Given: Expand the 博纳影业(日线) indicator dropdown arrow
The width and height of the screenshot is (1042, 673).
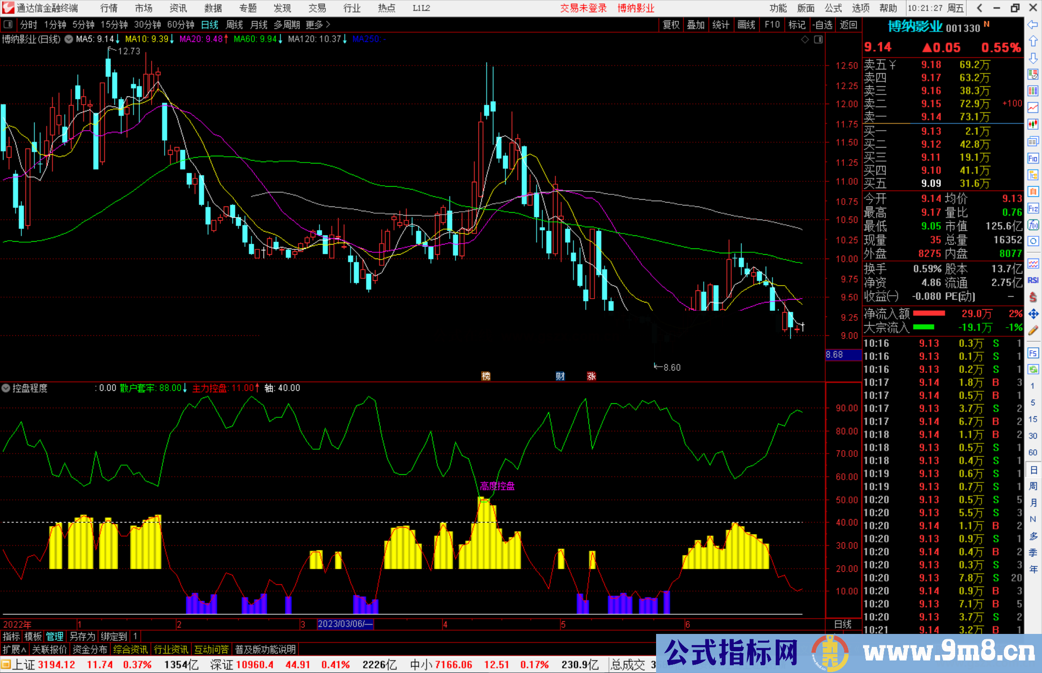Looking at the screenshot, I should 69,39.
